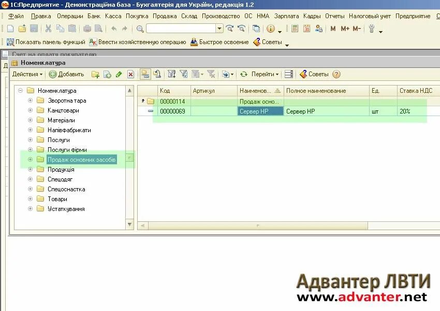Click Советы in Номенклатура toolbar
Image resolution: width=440 pixels, height=311 pixels.
pyautogui.click(x=314, y=74)
